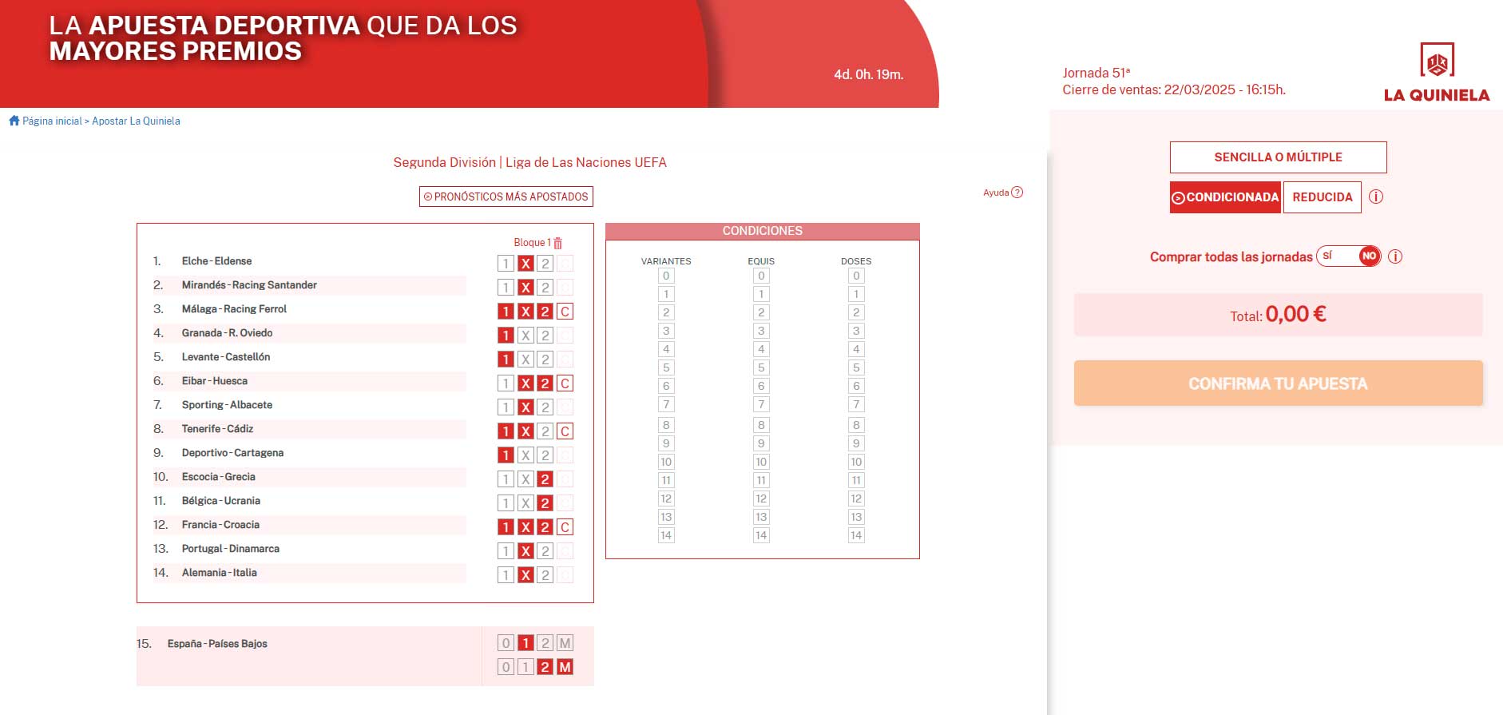Select Variantes condition value 12

[666, 499]
